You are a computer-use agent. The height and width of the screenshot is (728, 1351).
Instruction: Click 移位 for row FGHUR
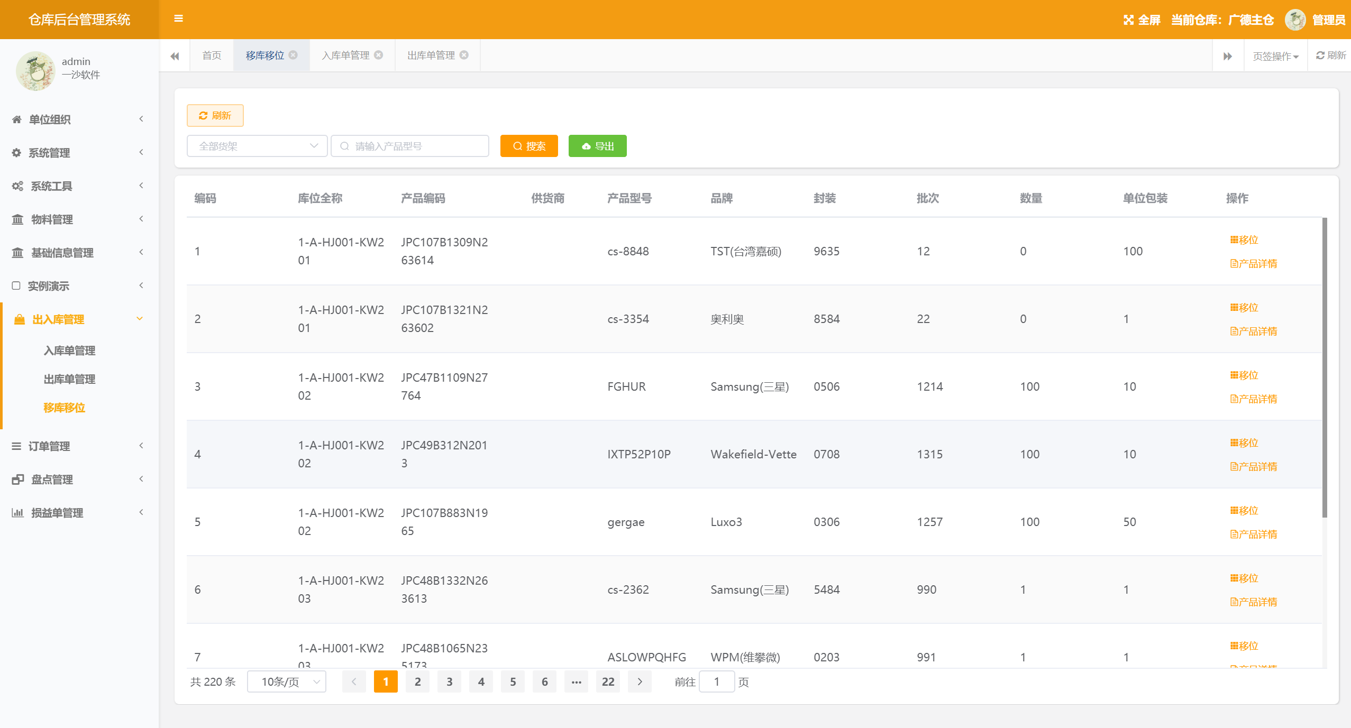(x=1244, y=375)
